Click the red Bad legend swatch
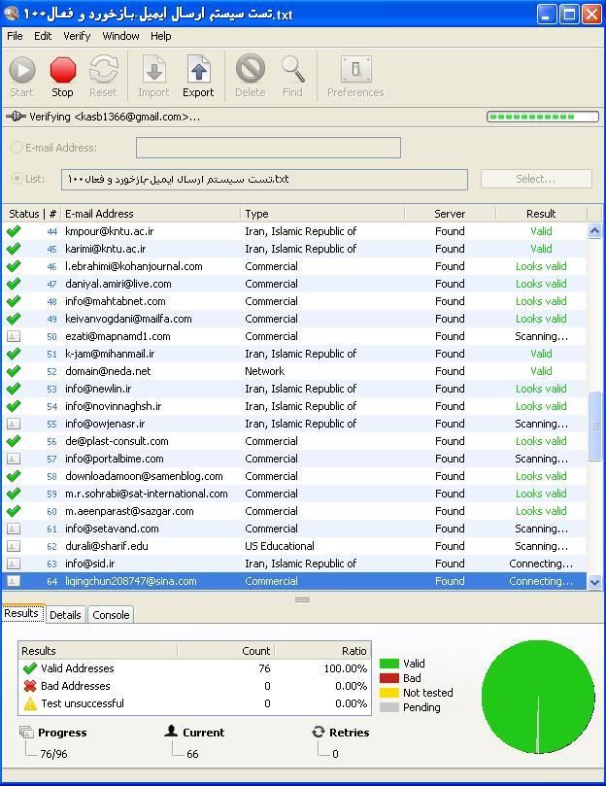This screenshot has width=606, height=786. click(389, 678)
